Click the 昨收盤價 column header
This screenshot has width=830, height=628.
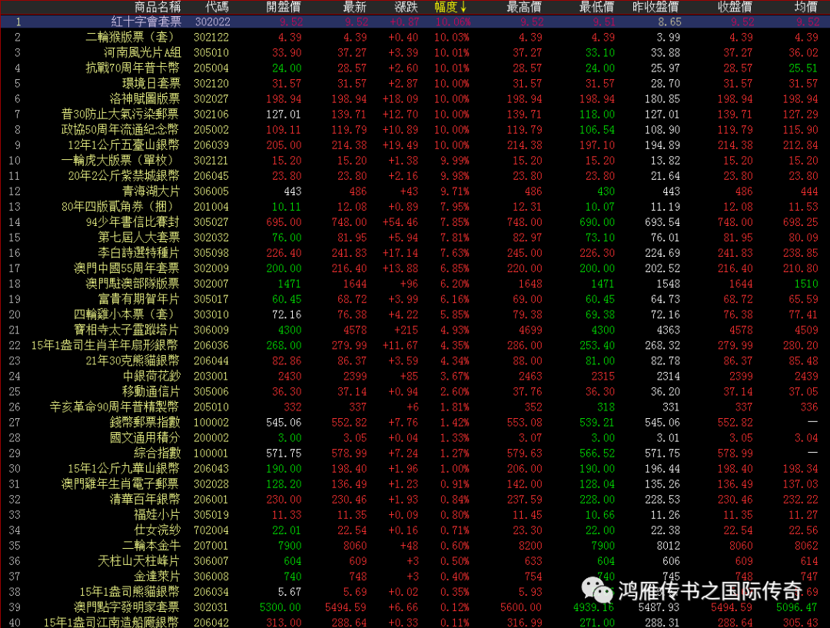pyautogui.click(x=656, y=7)
